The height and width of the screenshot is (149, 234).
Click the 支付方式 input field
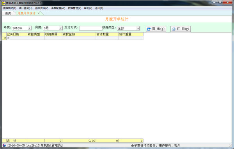91,28
